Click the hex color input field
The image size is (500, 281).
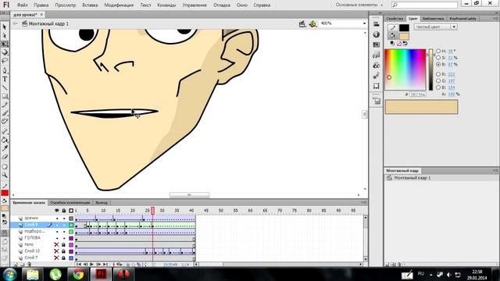tap(417, 94)
